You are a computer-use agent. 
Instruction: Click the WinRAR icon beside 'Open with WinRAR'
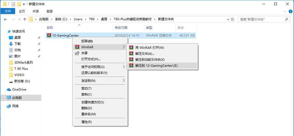[131, 48]
